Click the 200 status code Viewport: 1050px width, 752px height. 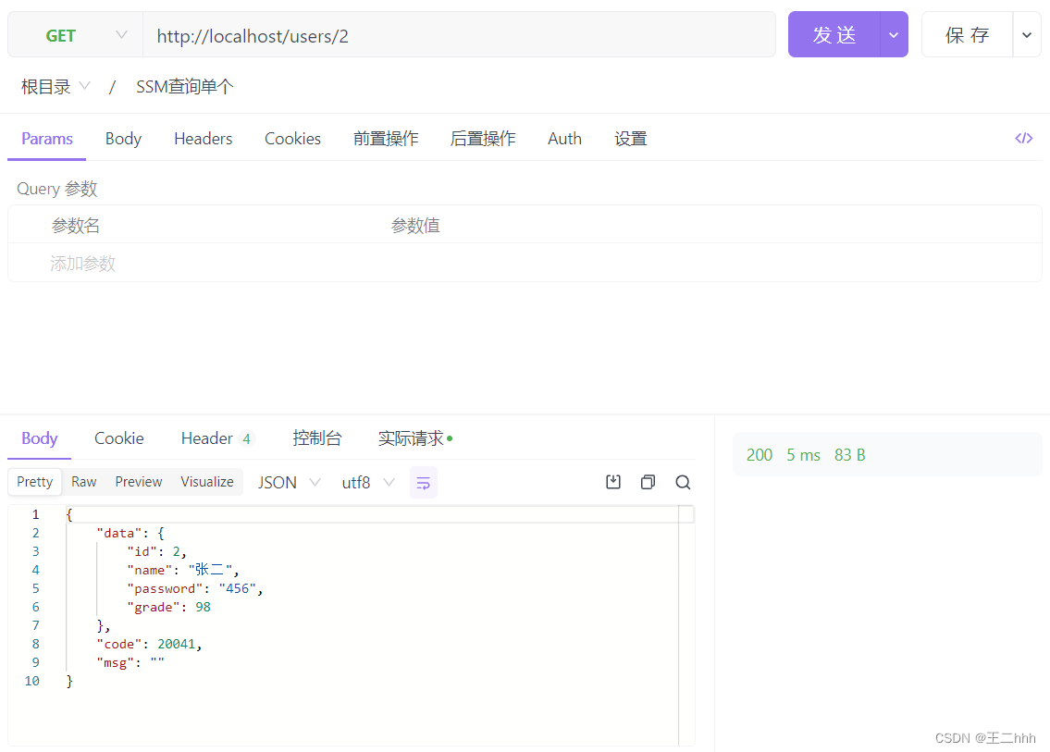[x=760, y=455]
